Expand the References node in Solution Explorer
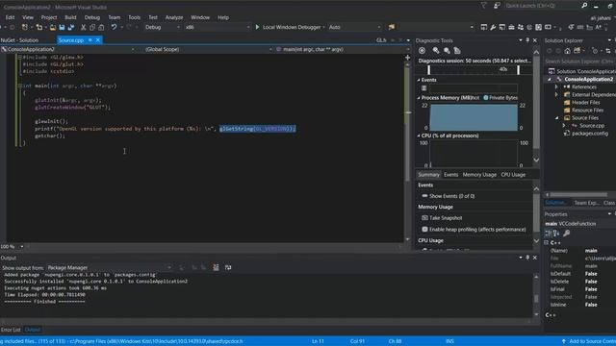616x346 pixels. [556, 86]
